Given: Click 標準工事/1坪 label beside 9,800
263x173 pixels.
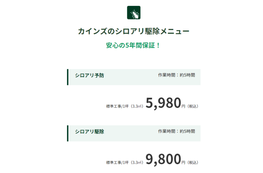Looking at the screenshot, I should (117, 162).
